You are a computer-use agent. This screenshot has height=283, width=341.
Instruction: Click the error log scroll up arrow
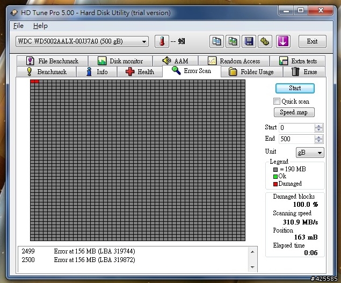coord(252,252)
